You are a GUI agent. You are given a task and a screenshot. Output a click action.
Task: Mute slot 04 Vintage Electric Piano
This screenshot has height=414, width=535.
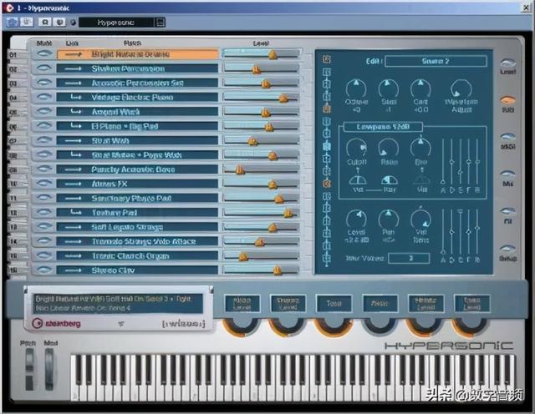[x=44, y=97]
